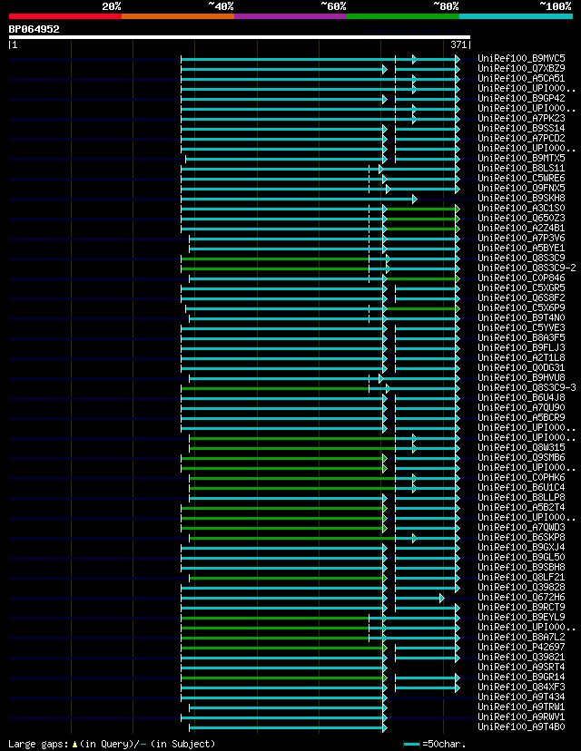Select hit label UniRef100_A5BYE1

point(522,249)
